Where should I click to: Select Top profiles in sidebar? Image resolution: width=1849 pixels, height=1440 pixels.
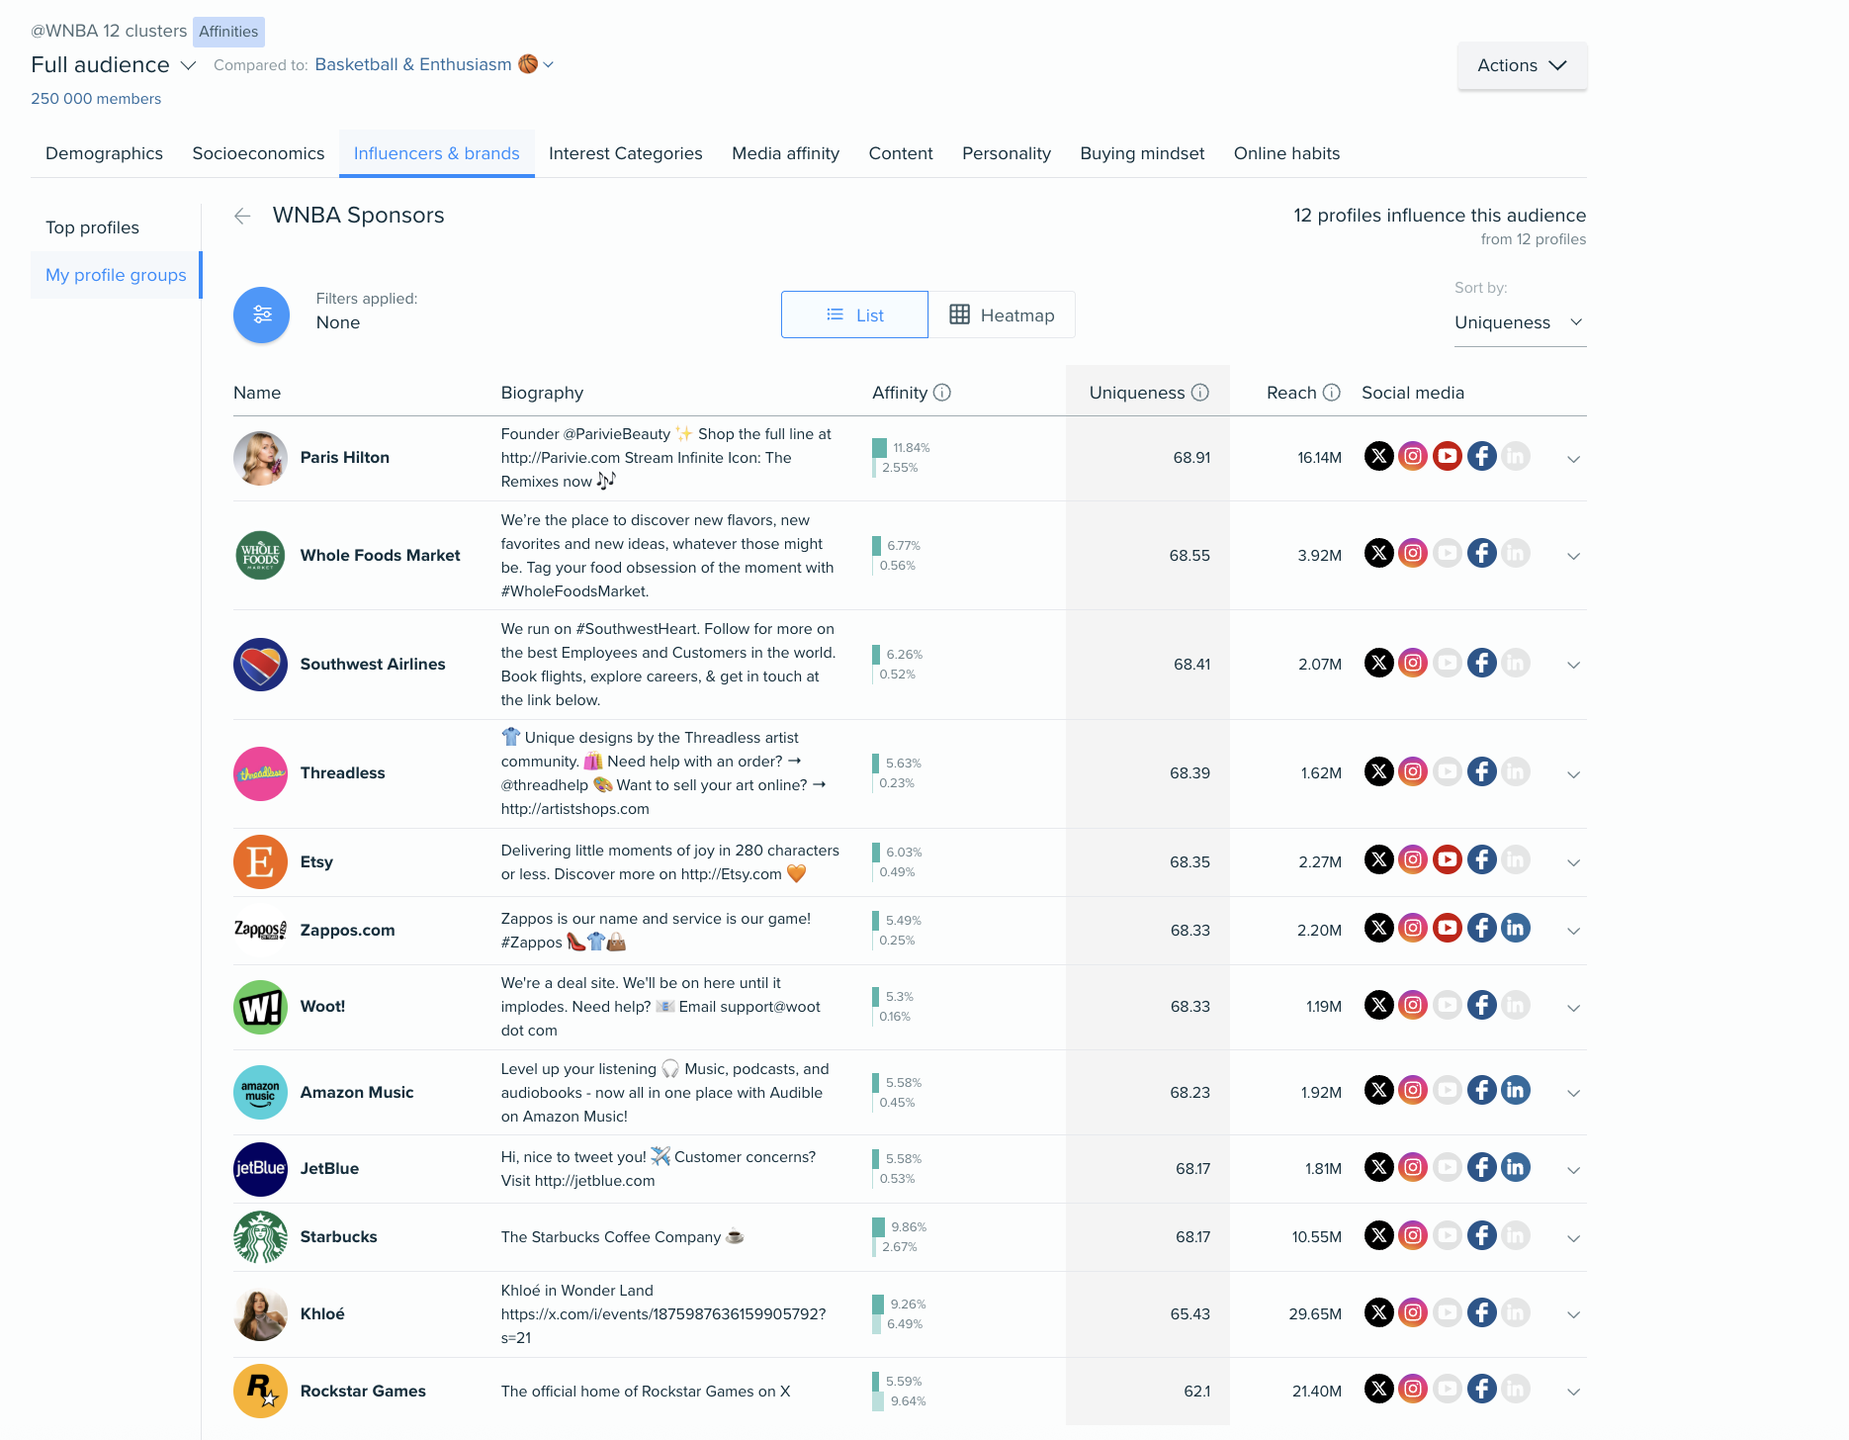coord(116,227)
